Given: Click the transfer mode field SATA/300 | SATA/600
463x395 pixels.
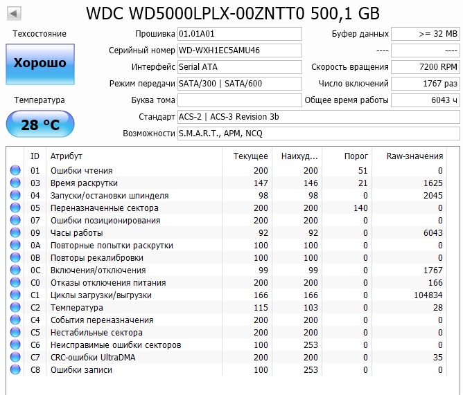Looking at the screenshot, I should point(240,84).
